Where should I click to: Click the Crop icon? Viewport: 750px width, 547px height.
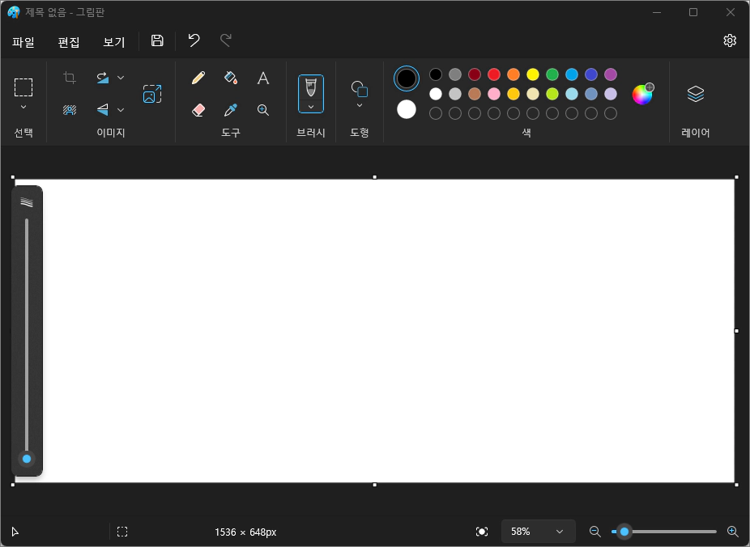coord(70,78)
